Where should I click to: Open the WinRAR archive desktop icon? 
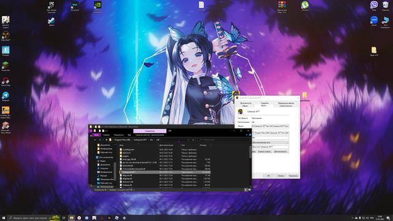point(282,7)
